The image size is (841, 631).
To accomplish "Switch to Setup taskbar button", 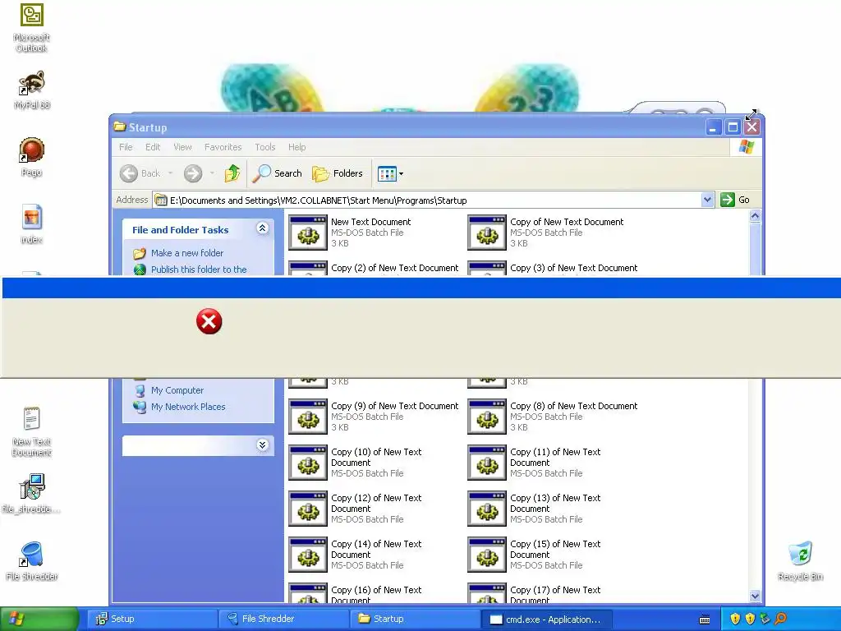I will [153, 619].
